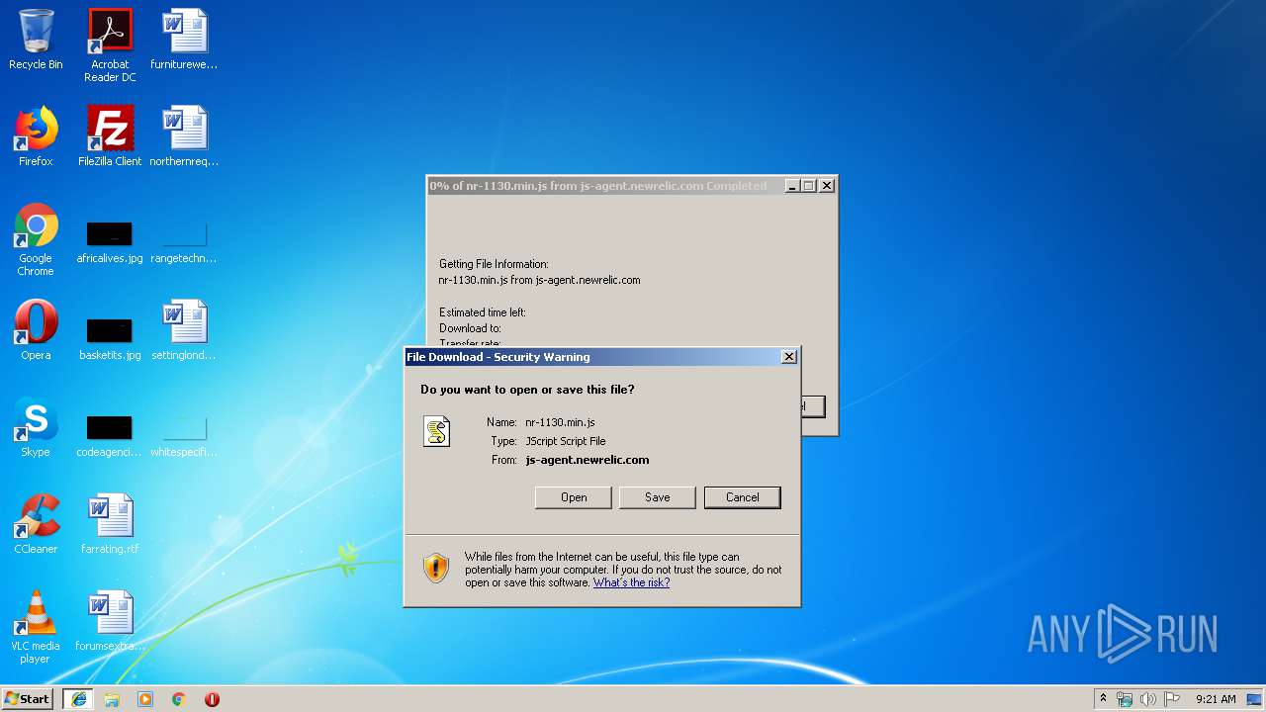This screenshot has width=1266, height=712.
Task: Open Windows Explorer from the taskbar
Action: pos(112,699)
